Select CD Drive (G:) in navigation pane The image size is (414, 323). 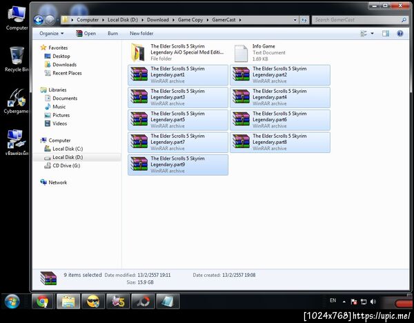click(x=62, y=166)
